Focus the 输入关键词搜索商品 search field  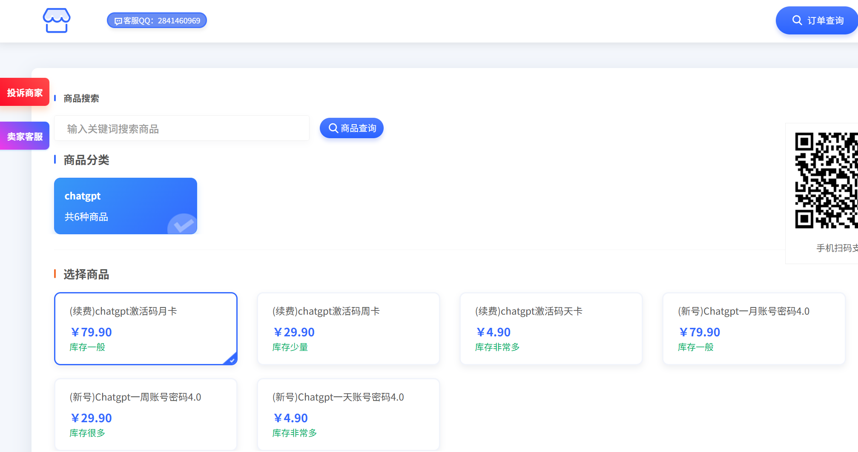(x=182, y=128)
